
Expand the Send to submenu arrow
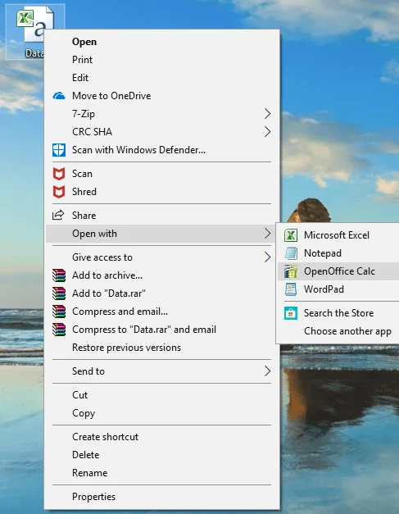point(268,371)
